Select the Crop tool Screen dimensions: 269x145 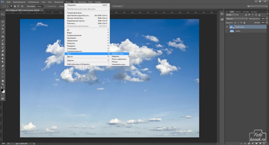pyautogui.click(x=3, y=29)
